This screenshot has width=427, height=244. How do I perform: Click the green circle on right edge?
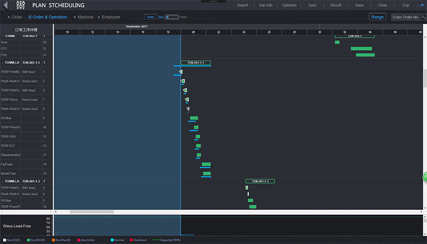coord(425,177)
